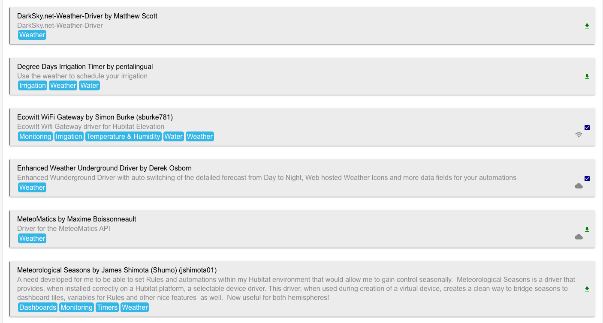Click Monitoring tag under Ecowitt WiFi Gateway
The image size is (603, 323).
point(35,137)
